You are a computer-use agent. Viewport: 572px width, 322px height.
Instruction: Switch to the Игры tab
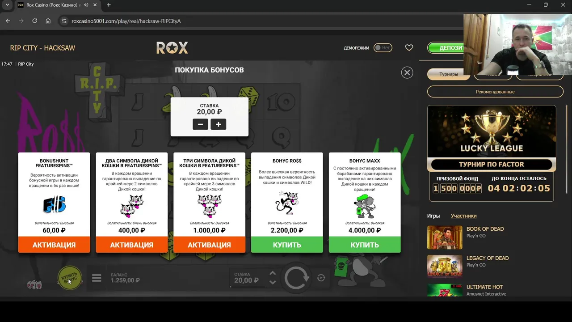point(433,216)
